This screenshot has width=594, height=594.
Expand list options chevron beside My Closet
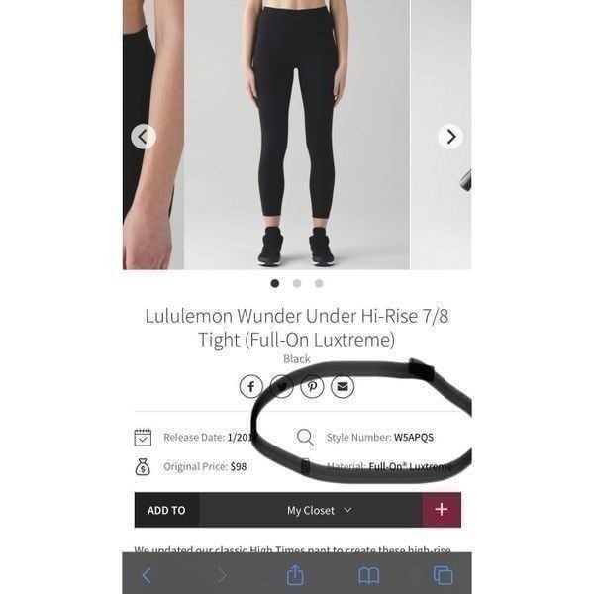(347, 510)
